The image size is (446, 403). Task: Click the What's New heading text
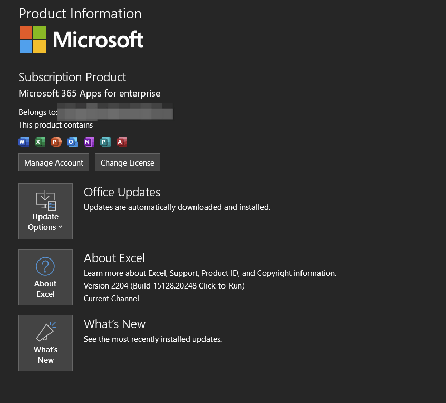click(x=114, y=324)
